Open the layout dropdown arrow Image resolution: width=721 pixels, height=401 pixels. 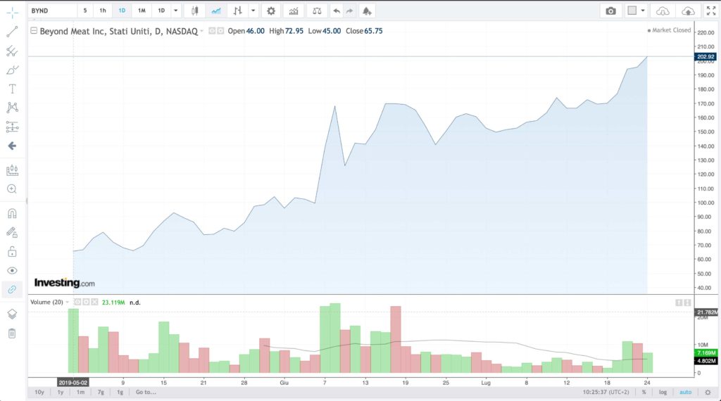point(643,11)
